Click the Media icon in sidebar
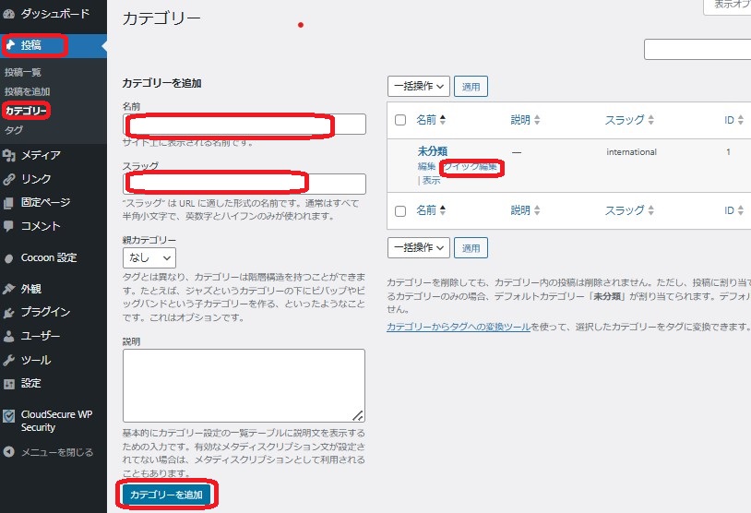The width and height of the screenshot is (751, 513). (x=9, y=155)
